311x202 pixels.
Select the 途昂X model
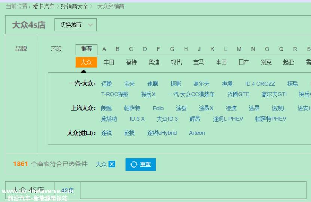tap(206, 108)
